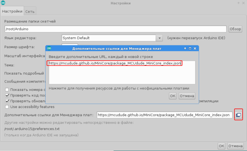Click the /root/Arduino sketch folder field
The width and height of the screenshot is (247, 151).
115,29
